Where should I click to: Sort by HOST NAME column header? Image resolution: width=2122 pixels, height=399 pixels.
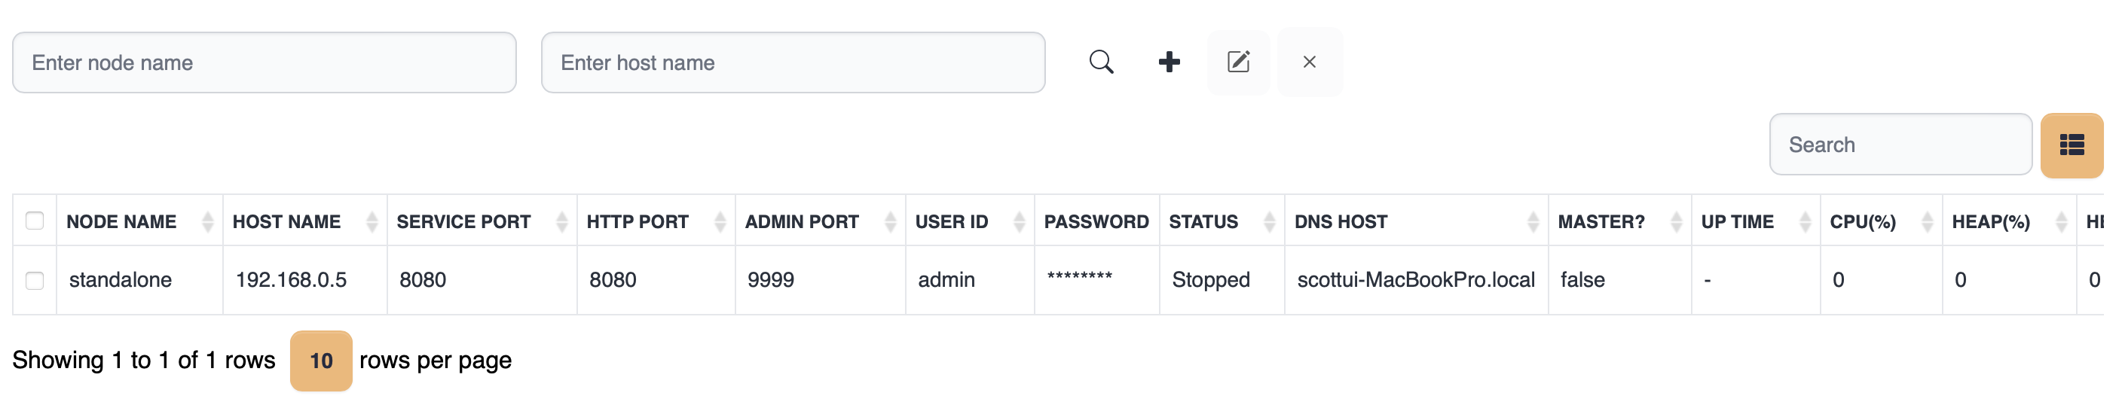pyautogui.click(x=286, y=221)
